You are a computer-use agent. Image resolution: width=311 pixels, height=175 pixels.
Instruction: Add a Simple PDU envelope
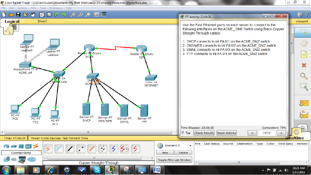304,103
